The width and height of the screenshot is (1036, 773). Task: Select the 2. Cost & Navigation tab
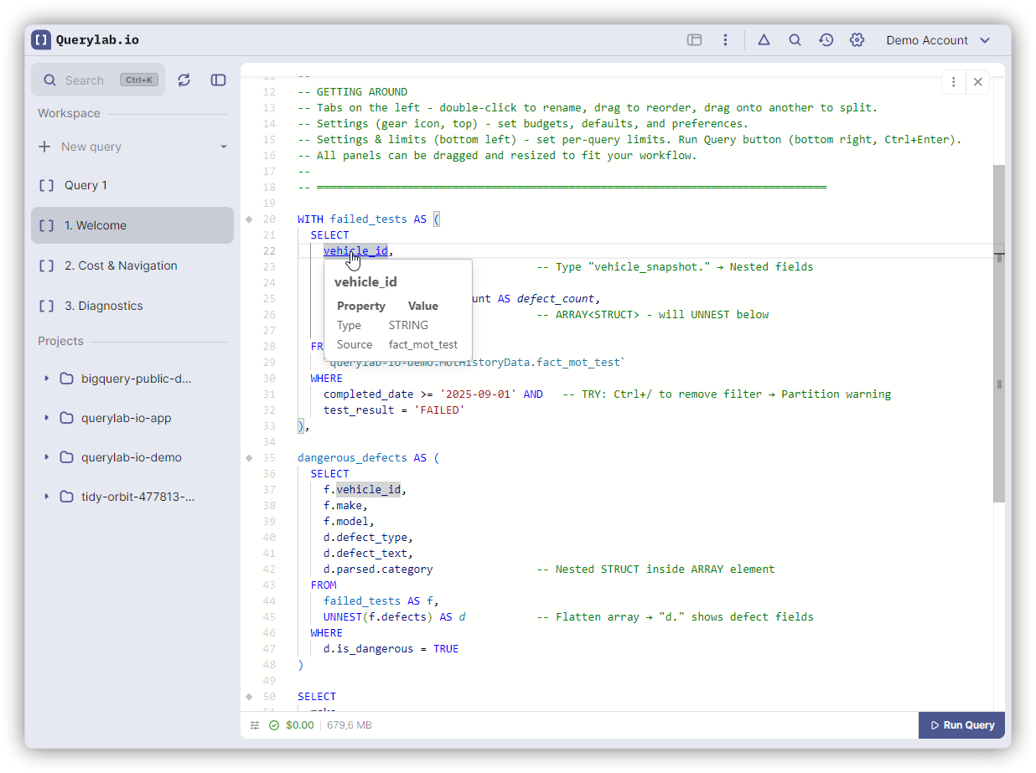point(121,265)
